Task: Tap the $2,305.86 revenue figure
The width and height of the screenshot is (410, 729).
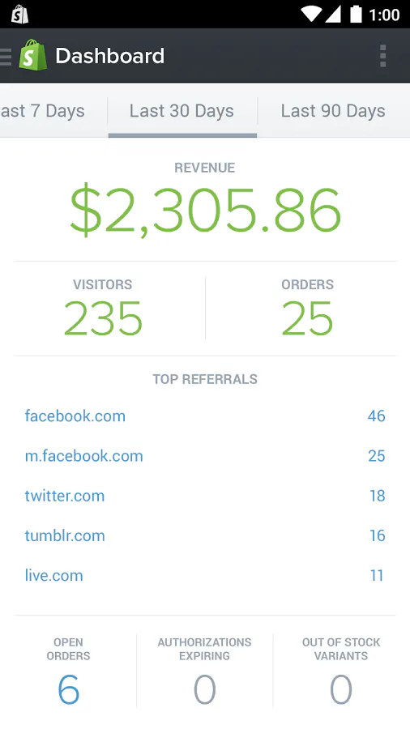Action: pos(205,211)
